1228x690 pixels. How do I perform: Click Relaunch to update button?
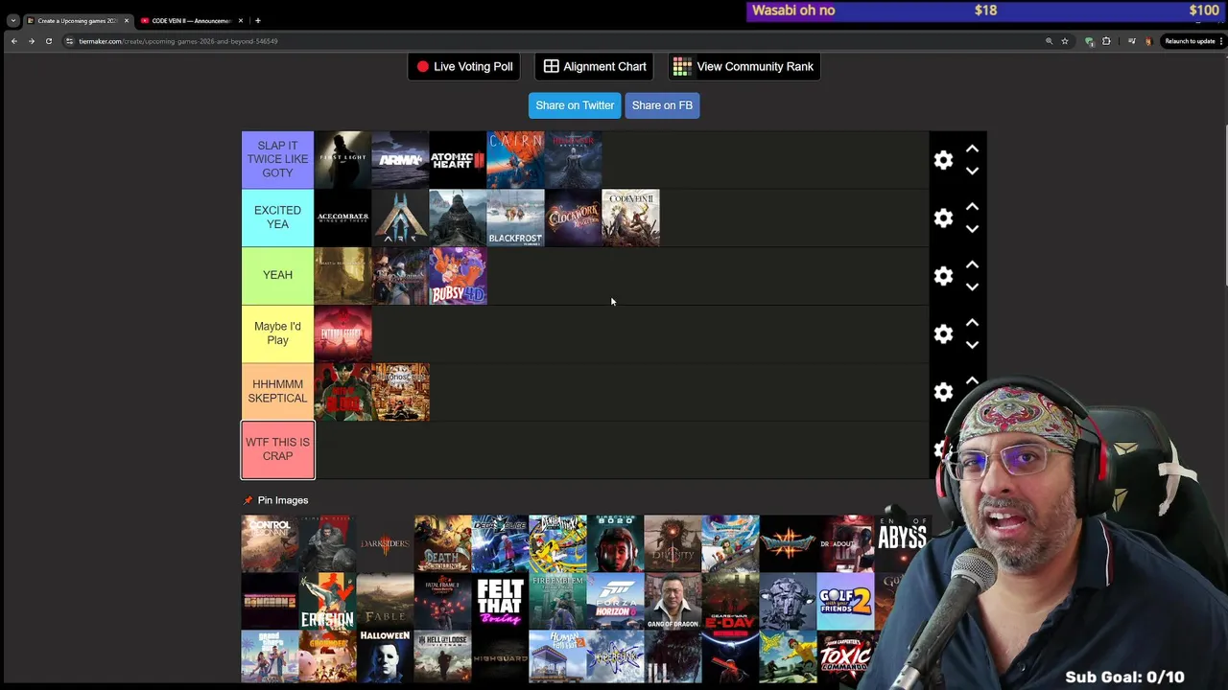tap(1192, 41)
